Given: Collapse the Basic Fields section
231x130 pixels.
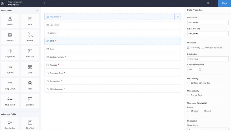Looking at the screenshot, I should pos(37,10).
